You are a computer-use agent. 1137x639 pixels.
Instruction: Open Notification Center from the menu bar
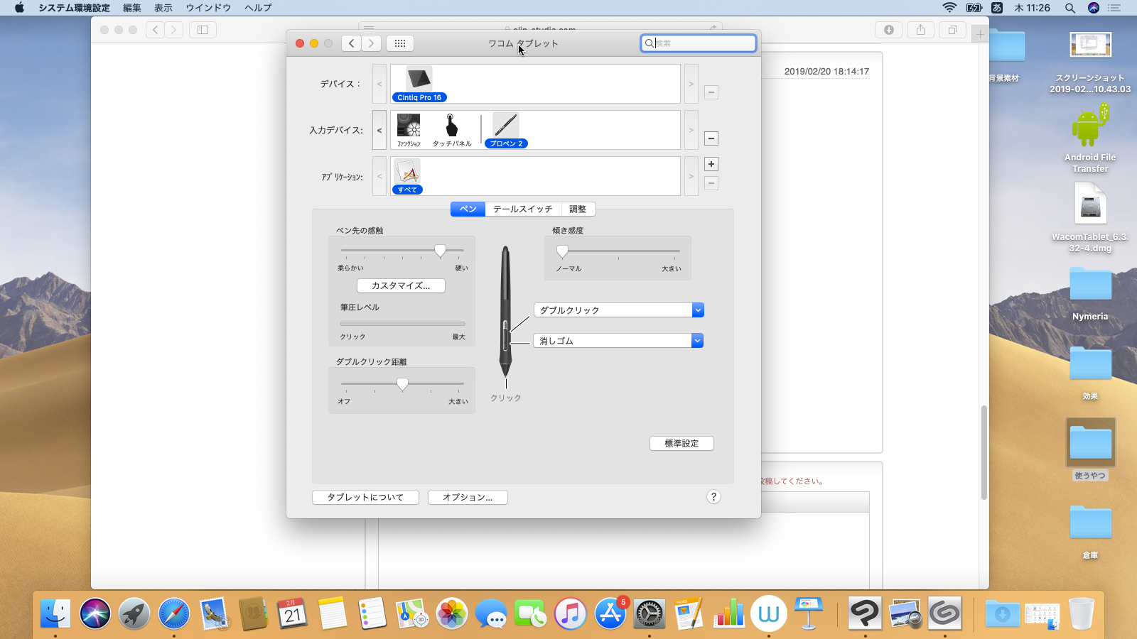coord(1114,8)
